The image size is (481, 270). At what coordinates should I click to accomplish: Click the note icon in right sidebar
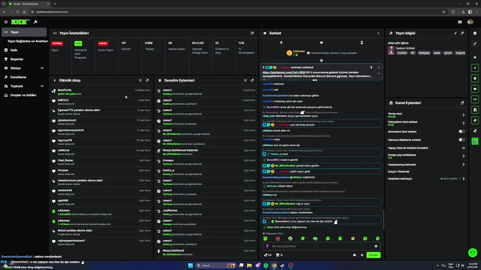[x=475, y=78]
